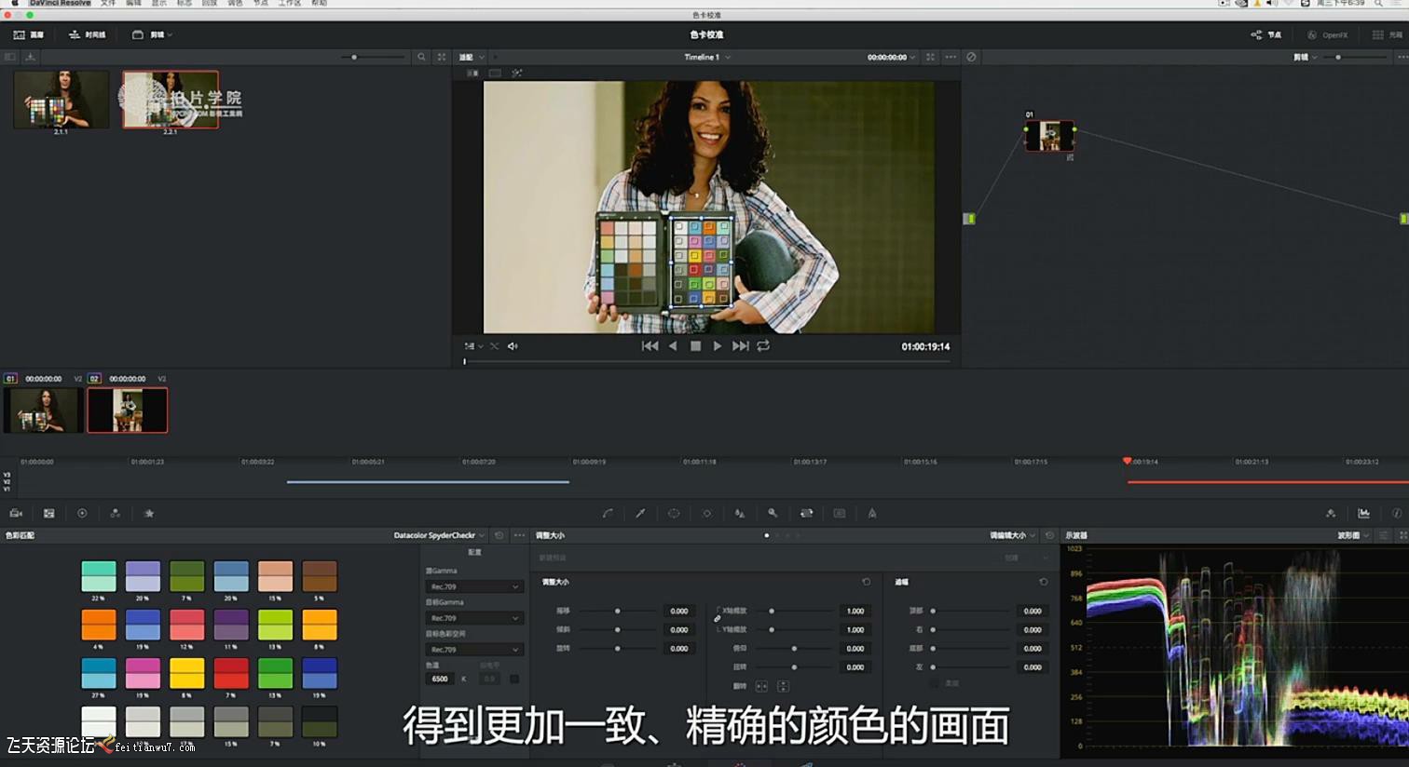Reset the sizing adjustments section
Image resolution: width=1409 pixels, height=767 pixels.
(866, 582)
